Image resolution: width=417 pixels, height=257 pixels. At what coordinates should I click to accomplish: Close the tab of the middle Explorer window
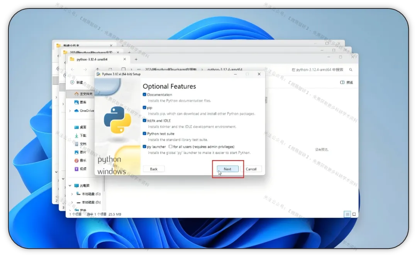click(x=118, y=52)
